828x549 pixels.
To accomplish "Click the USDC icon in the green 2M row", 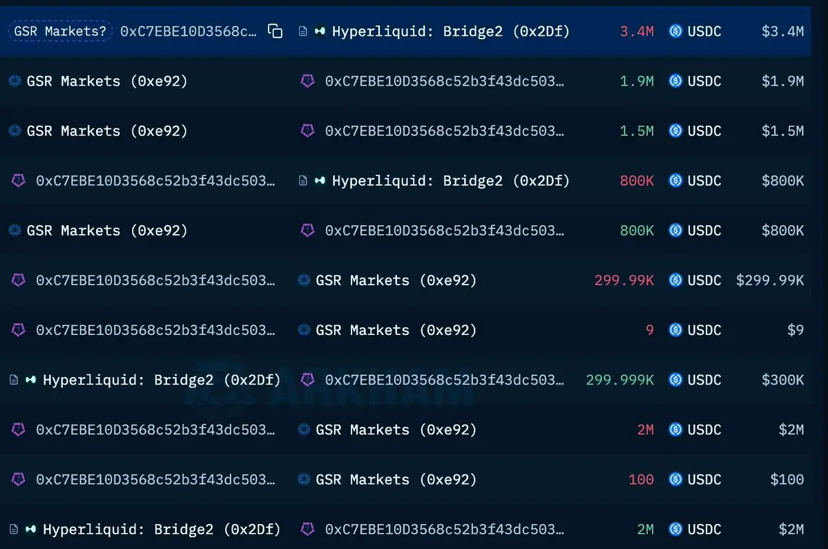I will point(675,529).
